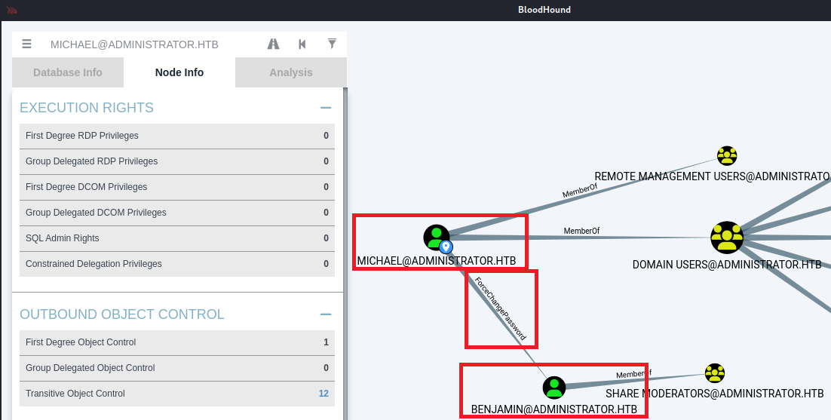Click the Transitive Object Control count

coord(324,394)
